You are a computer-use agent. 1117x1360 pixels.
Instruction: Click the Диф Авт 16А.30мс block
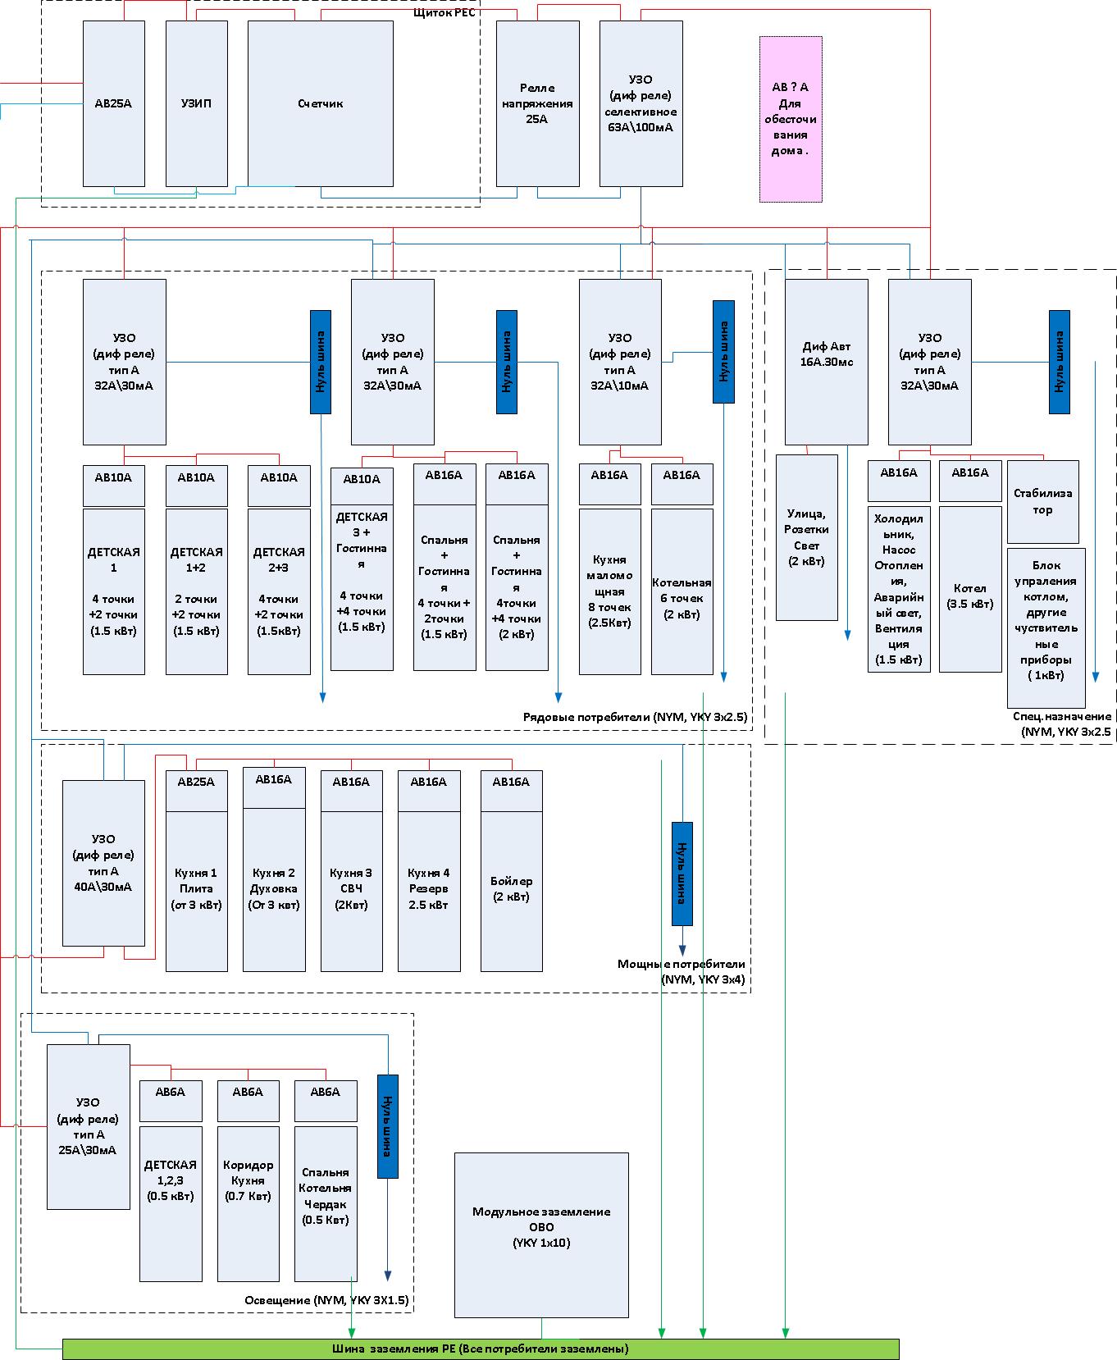827,362
